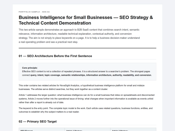Select the main title 'Business Intelligence for Small Businesses'

coord(86,20)
